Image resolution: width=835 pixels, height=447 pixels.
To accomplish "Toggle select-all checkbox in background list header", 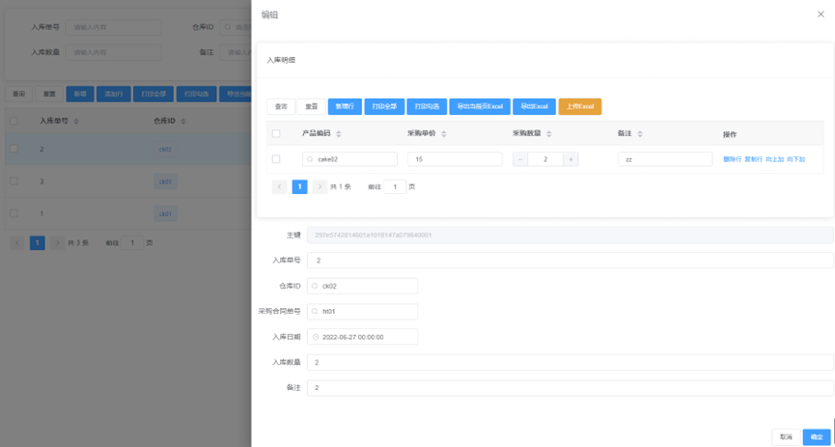I will (x=14, y=122).
